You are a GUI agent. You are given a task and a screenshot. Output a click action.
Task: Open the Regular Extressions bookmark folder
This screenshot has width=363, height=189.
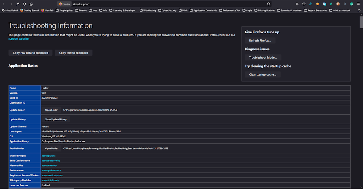click(315, 10)
